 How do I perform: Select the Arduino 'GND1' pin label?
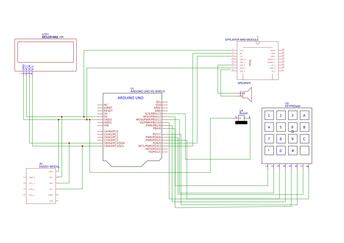pyautogui.click(x=108, y=123)
